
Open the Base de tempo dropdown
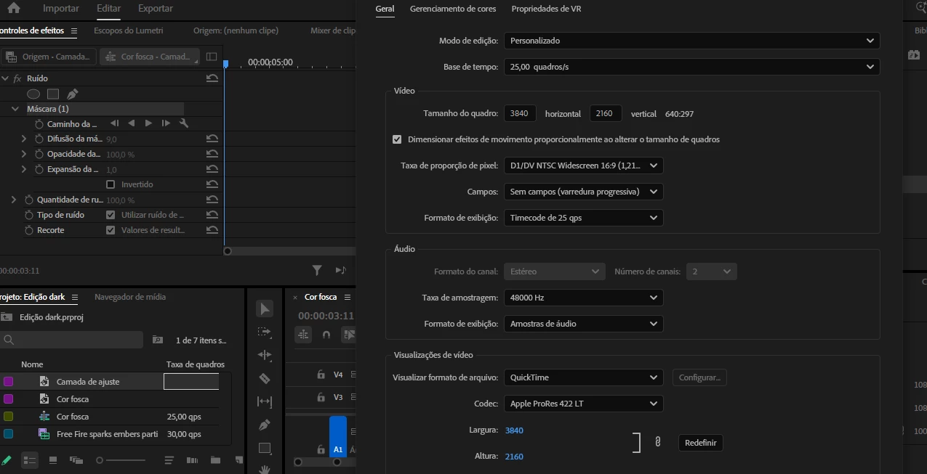[691, 67]
